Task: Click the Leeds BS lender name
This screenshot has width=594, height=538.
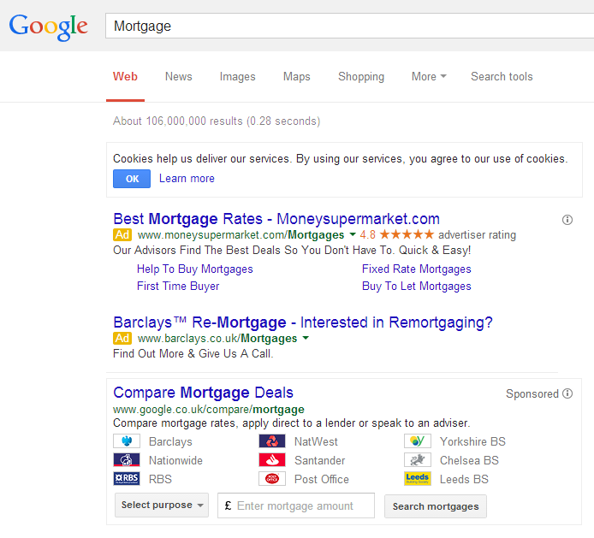Action: click(x=464, y=479)
